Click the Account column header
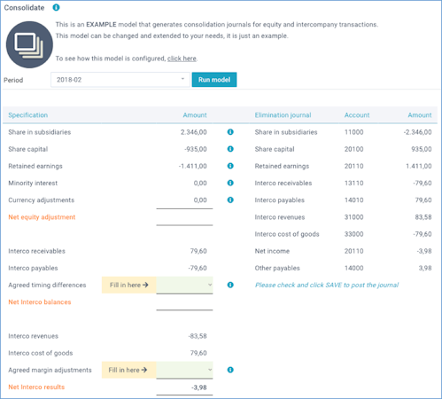Viewport: 442px width, 399px height. (x=357, y=115)
